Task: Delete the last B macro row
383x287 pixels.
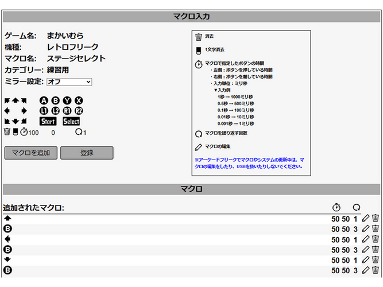Action: click(376, 270)
